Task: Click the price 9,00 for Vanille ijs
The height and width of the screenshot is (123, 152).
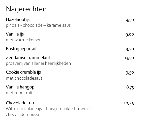Action: (x=130, y=35)
